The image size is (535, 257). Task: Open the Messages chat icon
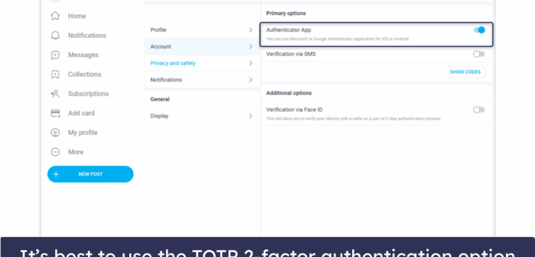pyautogui.click(x=55, y=55)
